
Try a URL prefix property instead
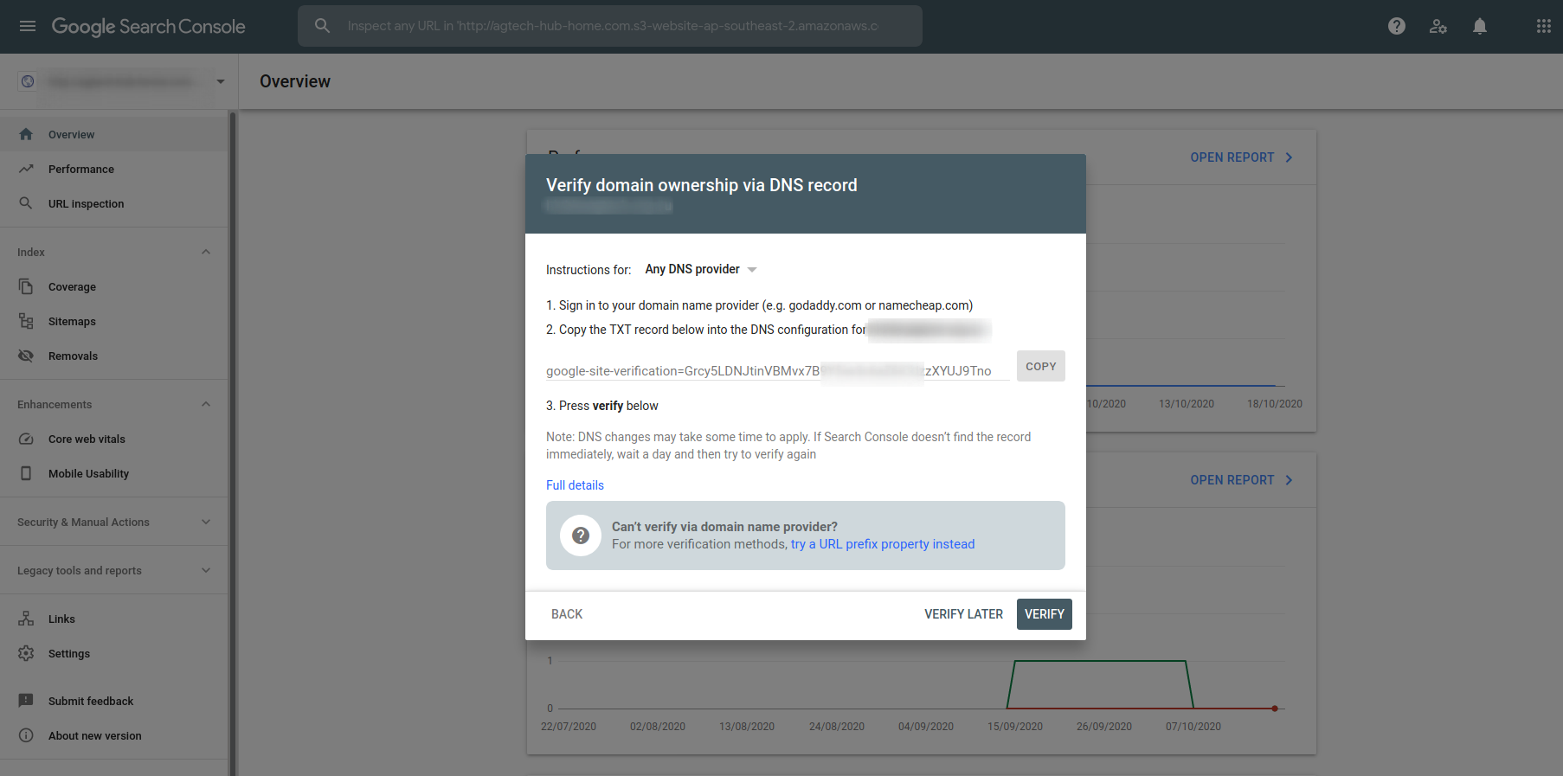pos(883,544)
